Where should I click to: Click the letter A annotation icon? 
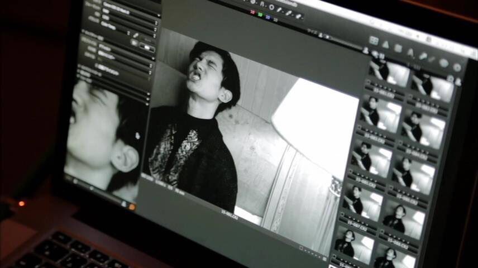click(410, 53)
